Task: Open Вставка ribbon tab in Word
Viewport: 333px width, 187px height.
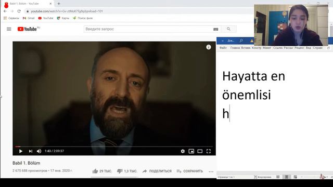Action: pos(246,48)
